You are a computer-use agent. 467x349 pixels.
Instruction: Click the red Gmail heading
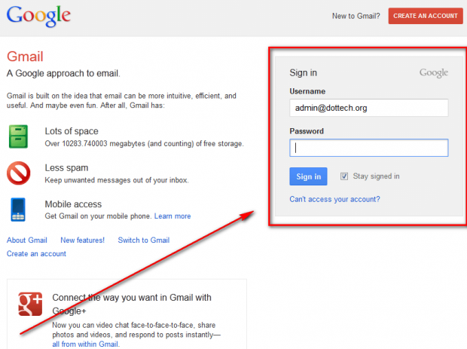pos(25,57)
